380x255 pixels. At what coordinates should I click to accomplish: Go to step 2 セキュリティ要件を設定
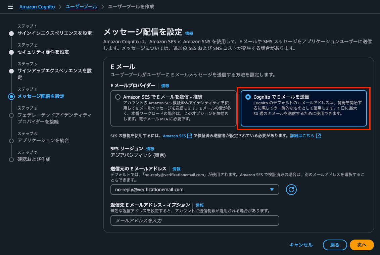coord(43,52)
